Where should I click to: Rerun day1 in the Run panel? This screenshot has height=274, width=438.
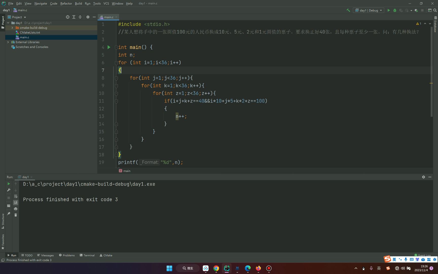tap(9, 184)
